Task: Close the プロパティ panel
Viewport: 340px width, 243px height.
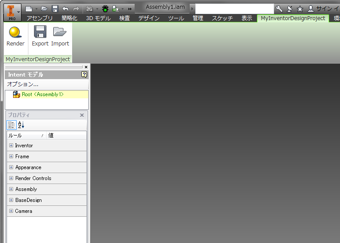Action: coord(82,115)
